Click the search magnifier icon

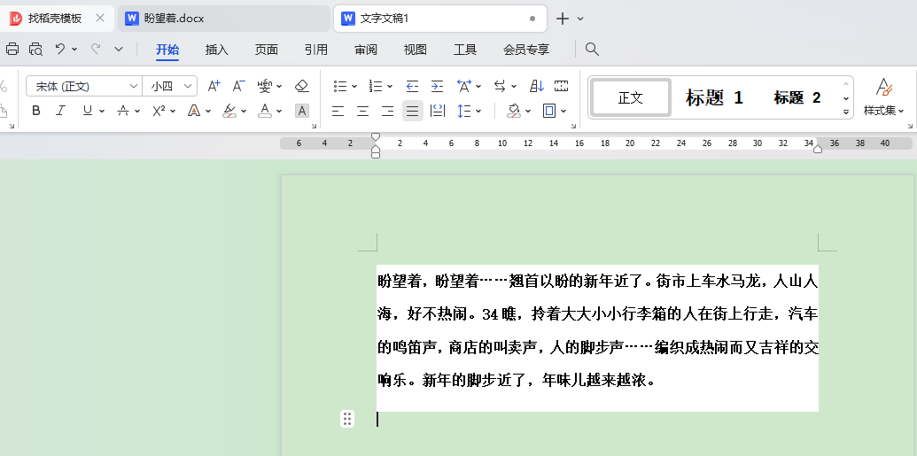(592, 49)
